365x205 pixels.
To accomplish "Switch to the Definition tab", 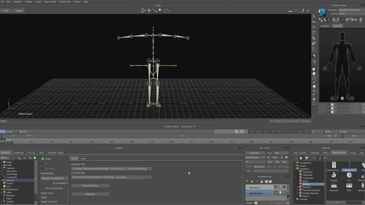I will [x=325, y=26].
